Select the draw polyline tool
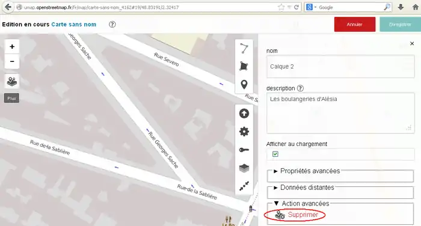The width and height of the screenshot is (421, 226). (x=244, y=49)
